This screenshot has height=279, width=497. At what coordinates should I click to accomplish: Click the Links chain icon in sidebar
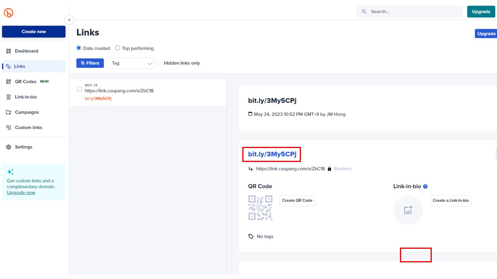(9, 66)
